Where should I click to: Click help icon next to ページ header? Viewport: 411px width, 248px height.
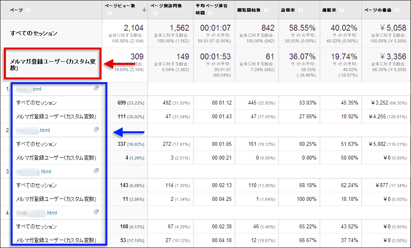pyautogui.click(x=28, y=10)
